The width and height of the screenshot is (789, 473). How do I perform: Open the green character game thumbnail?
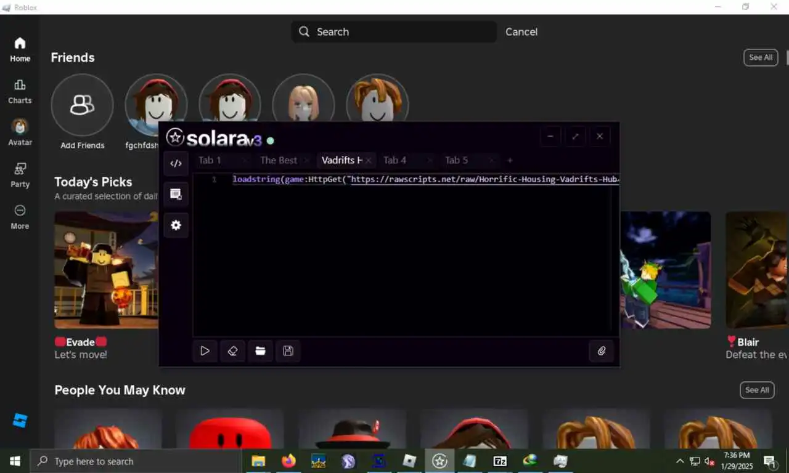click(665, 270)
